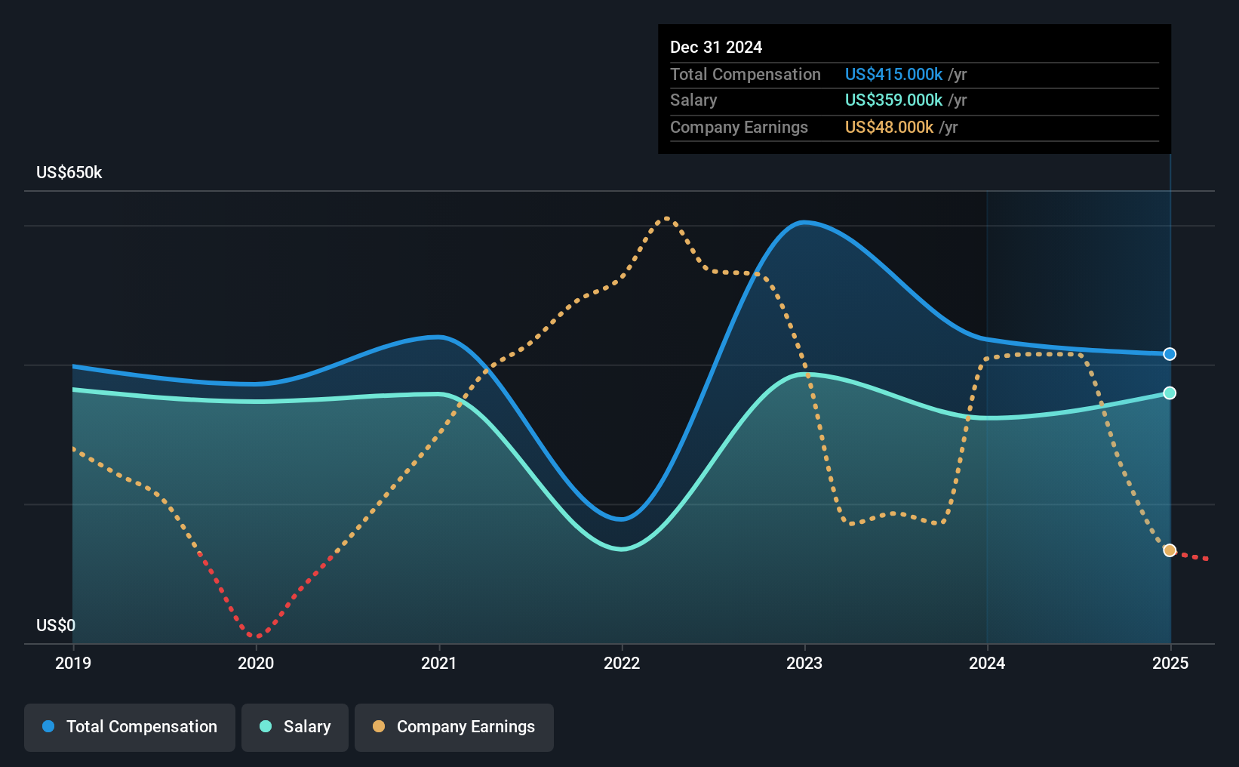Viewport: 1239px width, 767px height.
Task: Click the US$359.000k salary value
Action: point(893,100)
